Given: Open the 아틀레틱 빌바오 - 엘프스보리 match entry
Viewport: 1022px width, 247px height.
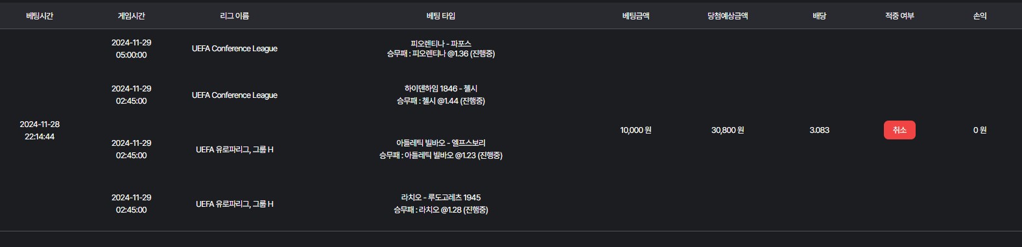Looking at the screenshot, I should pyautogui.click(x=441, y=143).
